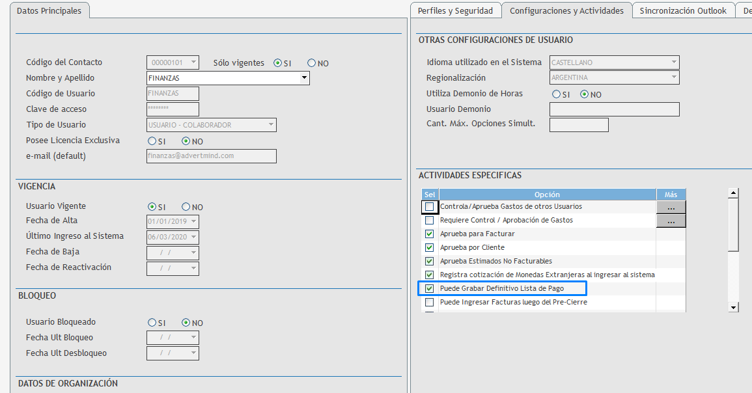Open Idioma utilizado en el Sistema dropdown

coord(673,62)
